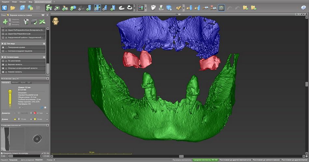This screenshot has width=309, height=162.
Task: Open dropdown arrow beside printer icon
Action: [x=135, y=8]
